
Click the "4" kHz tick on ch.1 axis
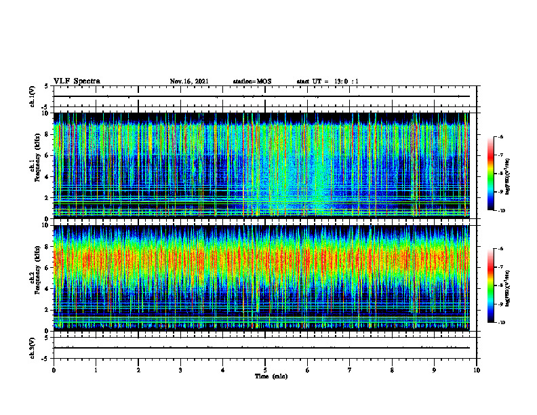point(47,177)
